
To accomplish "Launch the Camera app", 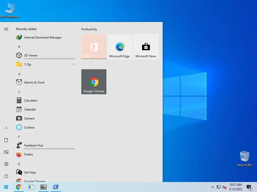I will coord(45,118).
